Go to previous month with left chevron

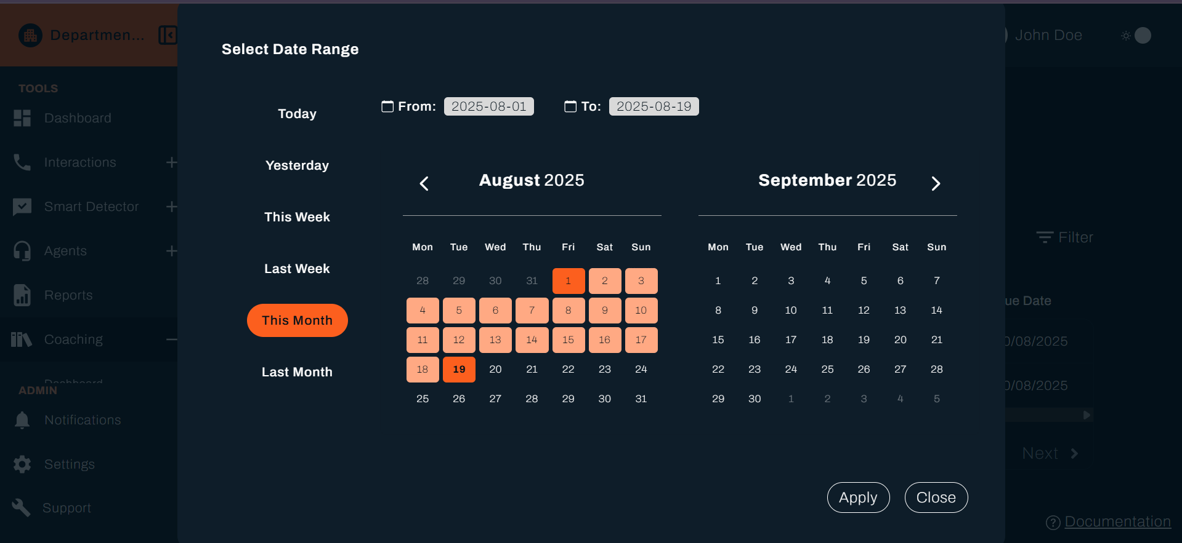tap(424, 183)
